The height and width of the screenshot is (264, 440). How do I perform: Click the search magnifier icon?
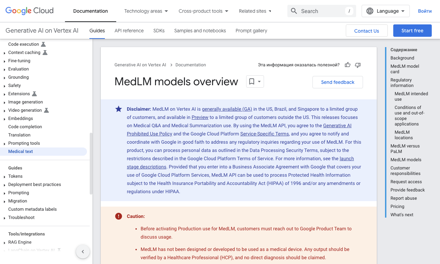click(294, 11)
